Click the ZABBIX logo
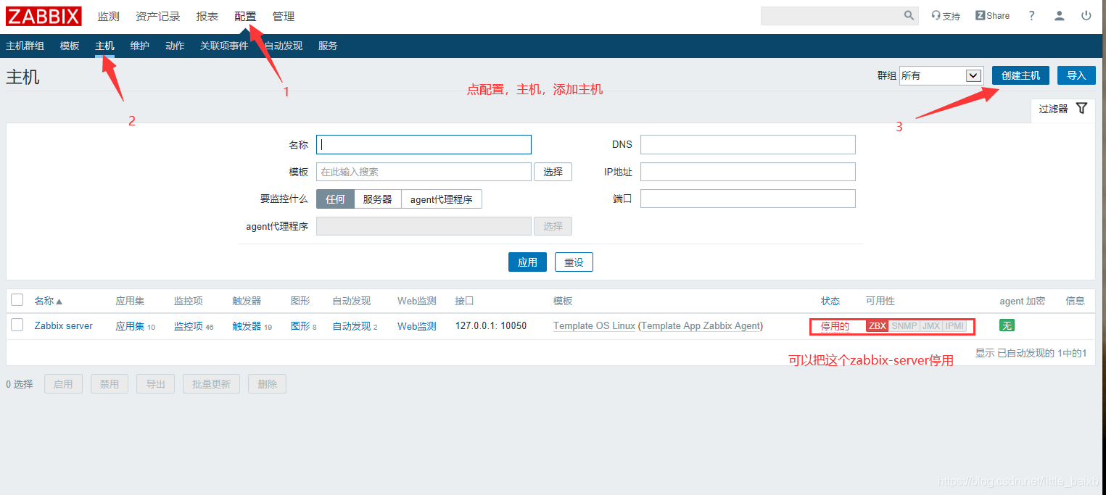Screen dimensions: 1106x495 pyautogui.click(x=43, y=16)
